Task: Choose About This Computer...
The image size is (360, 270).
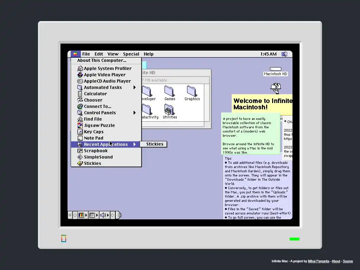Action: pos(106,60)
